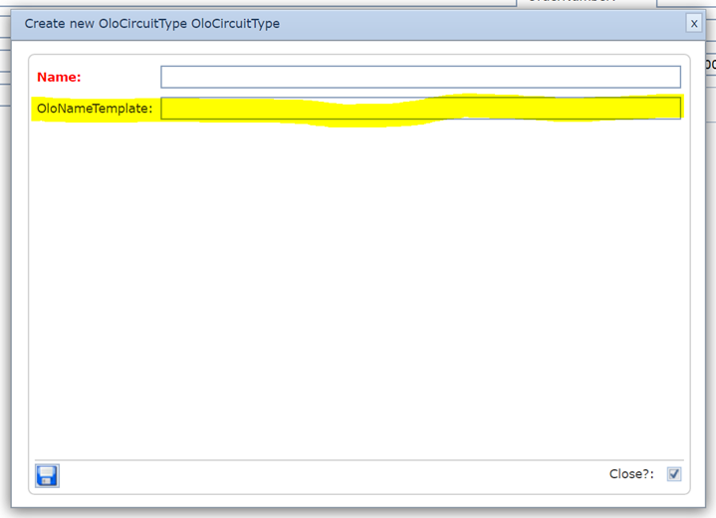
Task: Select the yellow-highlighted OloNameTemplate box
Action: [420, 109]
